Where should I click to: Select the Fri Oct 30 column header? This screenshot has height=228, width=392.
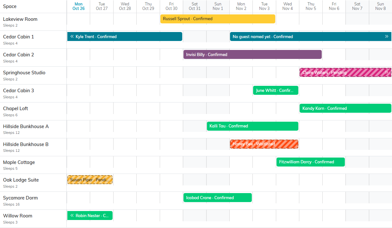172,6
